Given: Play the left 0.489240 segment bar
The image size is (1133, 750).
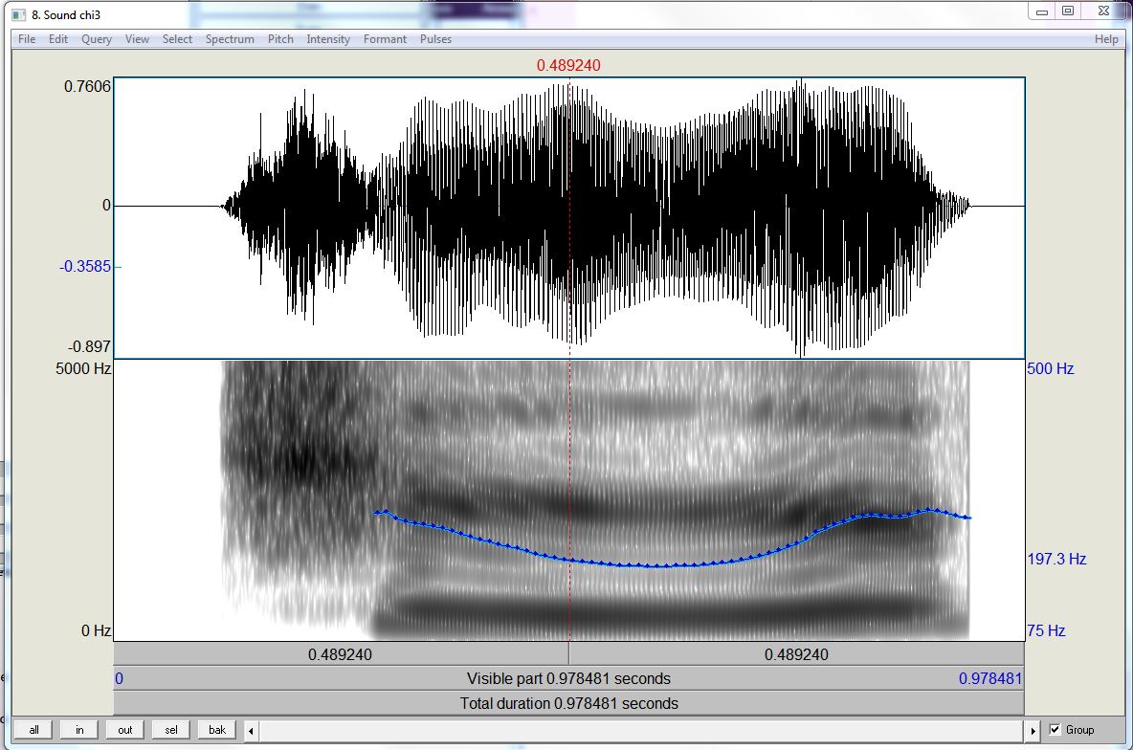Looking at the screenshot, I should tap(341, 654).
